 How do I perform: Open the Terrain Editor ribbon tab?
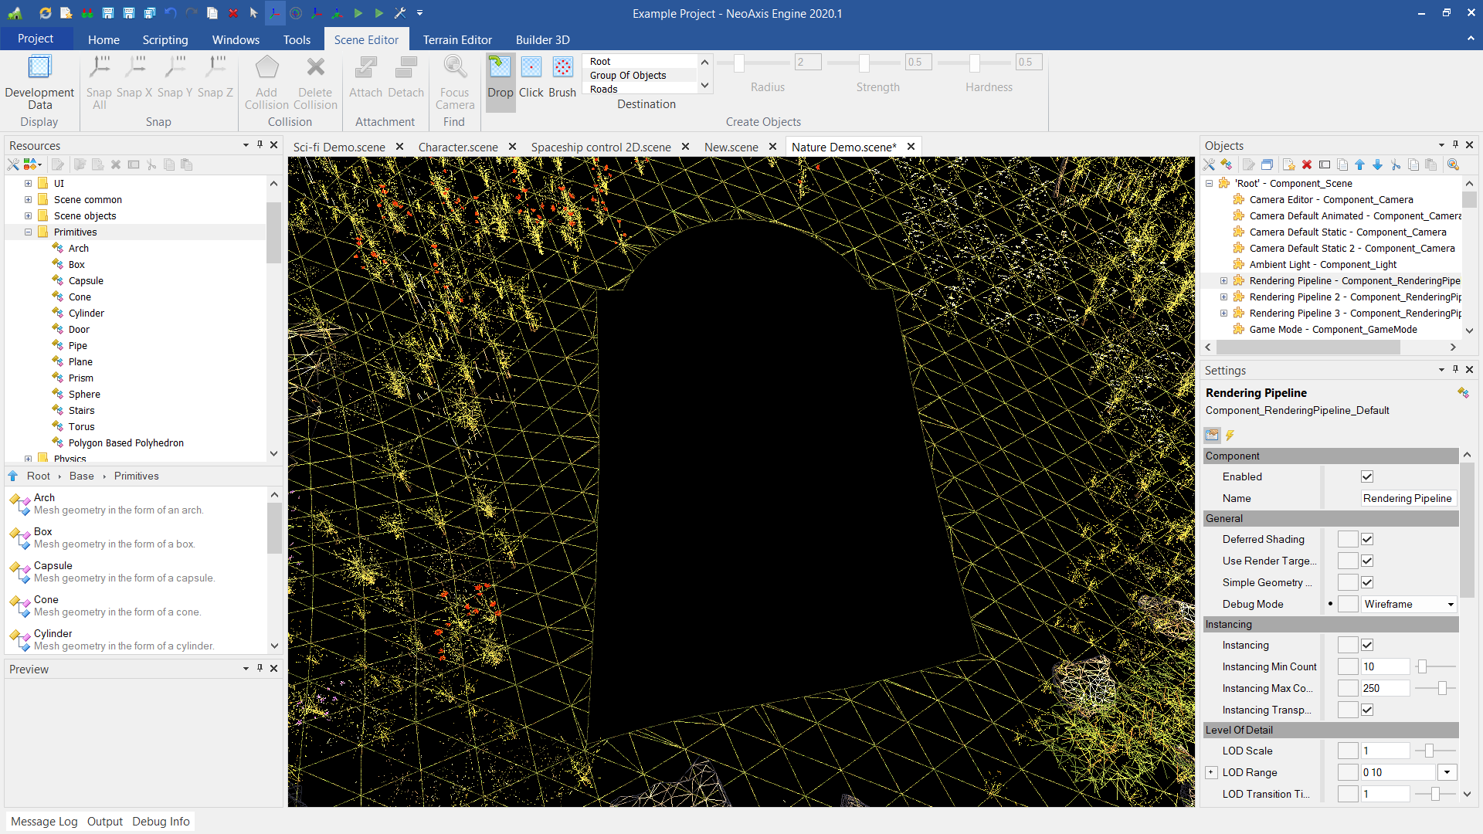[x=457, y=39]
